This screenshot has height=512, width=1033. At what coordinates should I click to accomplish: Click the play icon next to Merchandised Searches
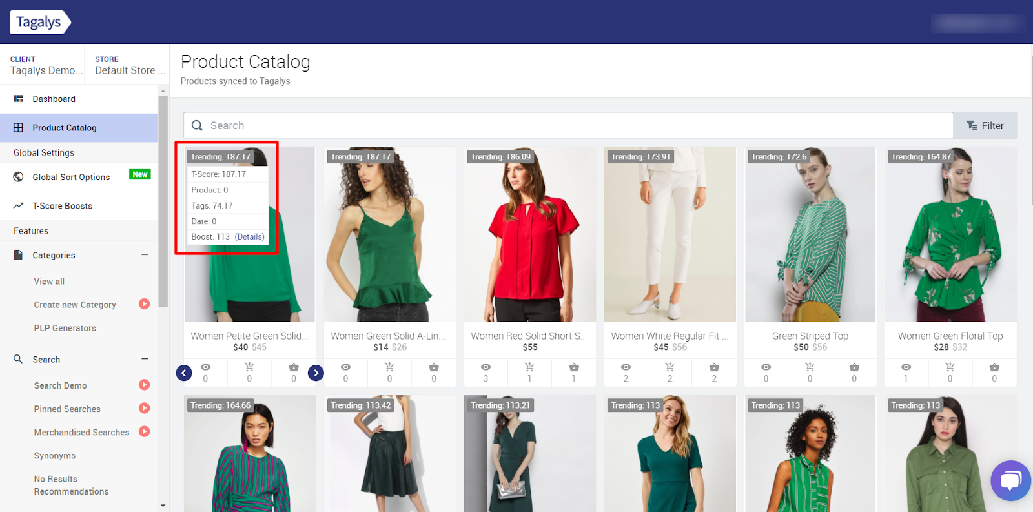click(x=145, y=431)
